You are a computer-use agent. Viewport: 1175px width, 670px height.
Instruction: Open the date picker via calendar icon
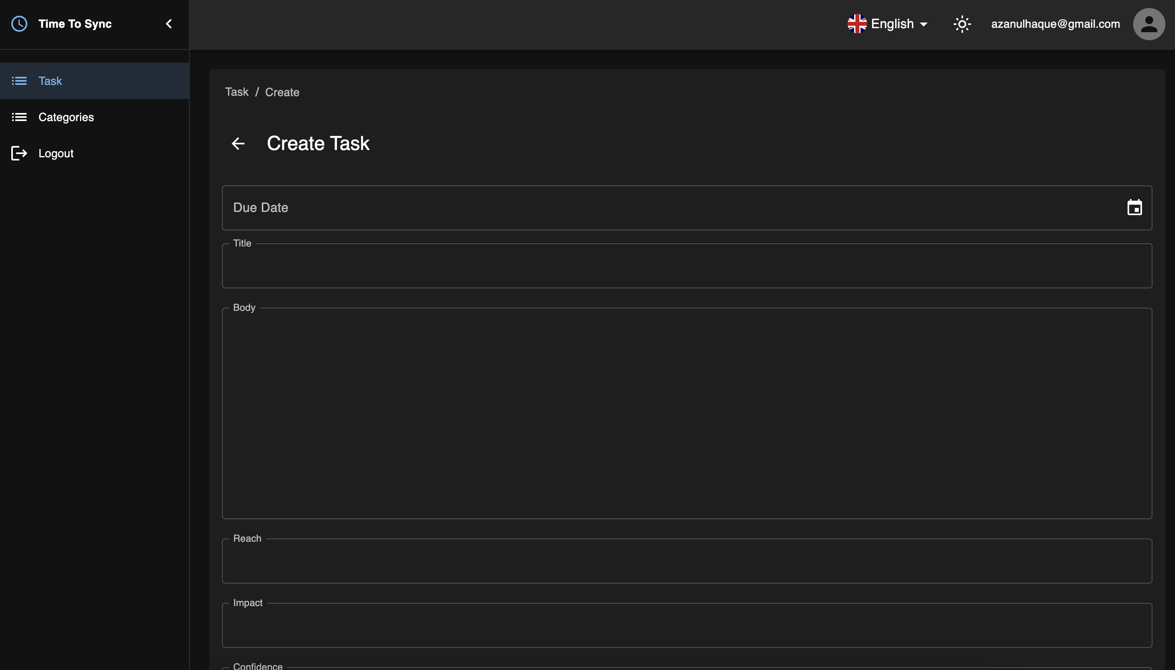(1134, 208)
